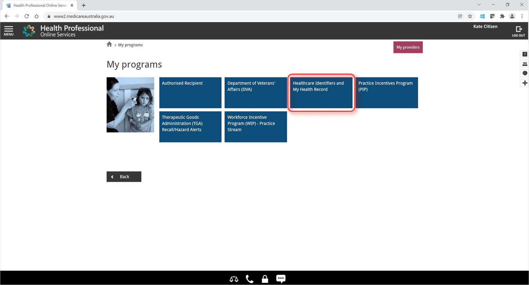Open the Authorised Recipient tile
The height and width of the screenshot is (285, 529).
click(x=190, y=93)
